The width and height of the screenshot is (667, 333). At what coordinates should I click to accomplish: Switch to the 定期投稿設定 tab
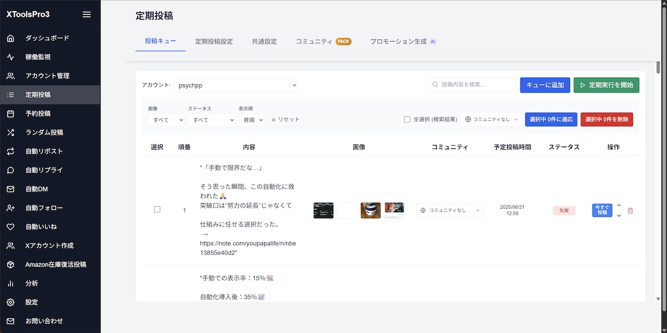click(214, 42)
